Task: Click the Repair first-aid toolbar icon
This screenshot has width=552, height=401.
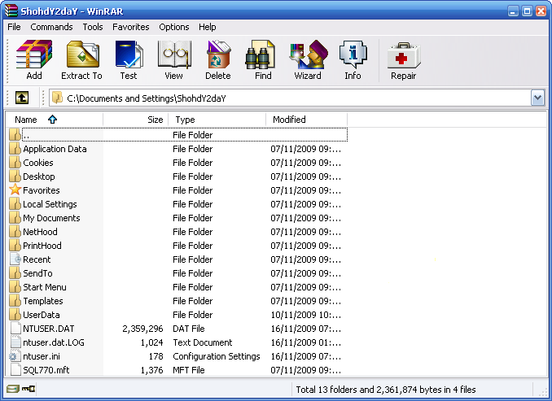Action: 404,54
